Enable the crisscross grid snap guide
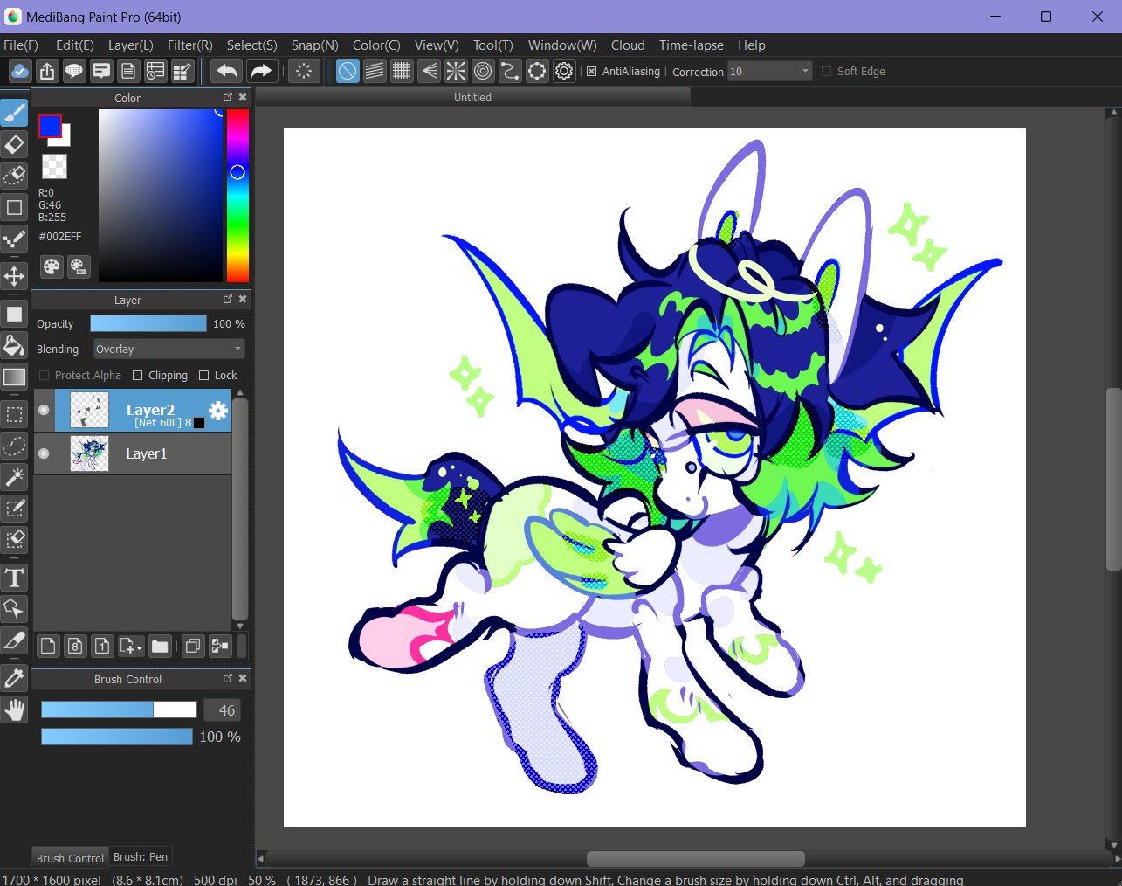Viewport: 1122px width, 886px height. pos(402,72)
